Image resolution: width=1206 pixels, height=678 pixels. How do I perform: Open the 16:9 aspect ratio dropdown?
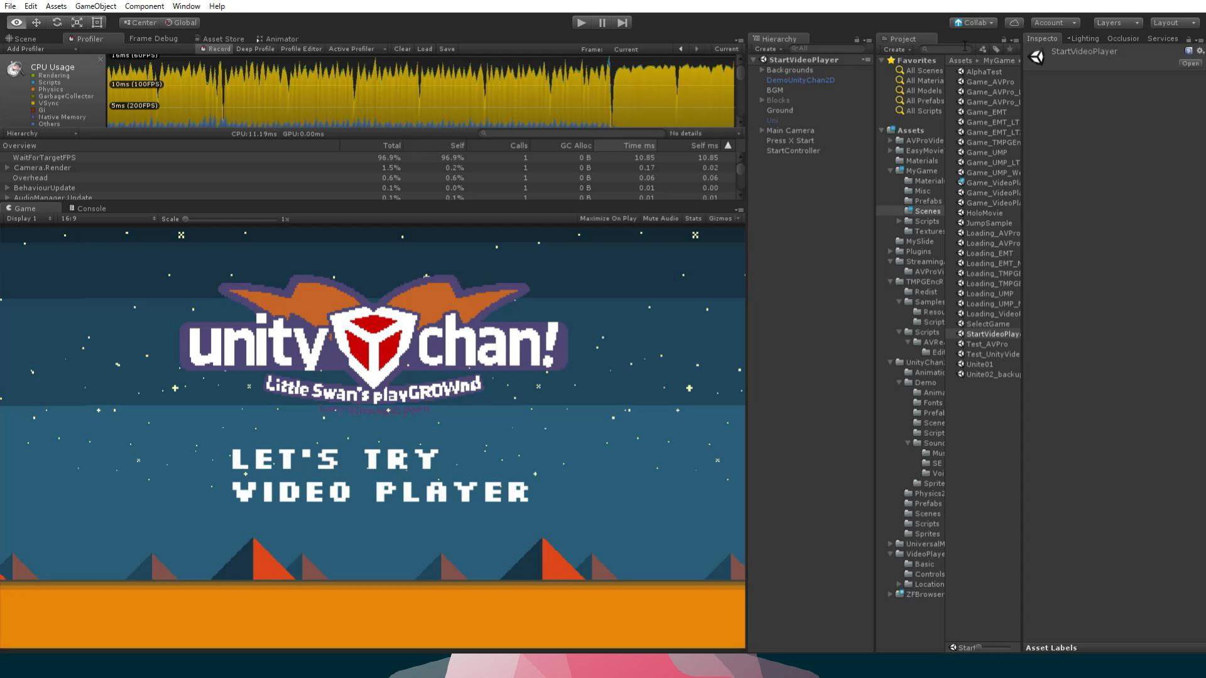107,218
